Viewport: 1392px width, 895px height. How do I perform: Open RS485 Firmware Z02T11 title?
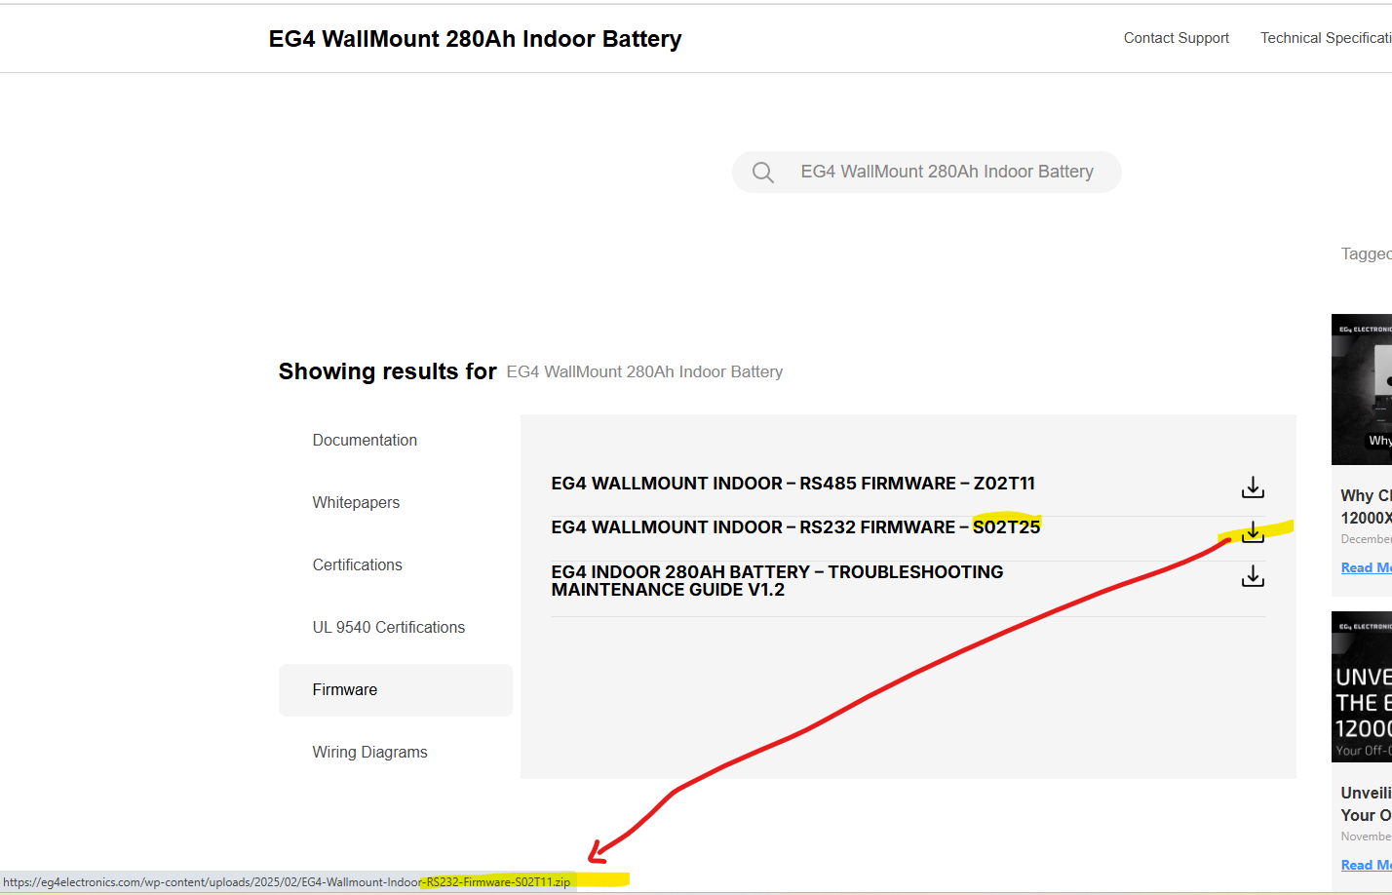tap(793, 484)
